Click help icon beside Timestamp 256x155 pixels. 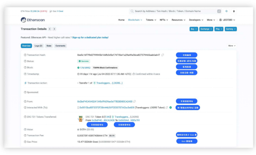click(x=25, y=74)
